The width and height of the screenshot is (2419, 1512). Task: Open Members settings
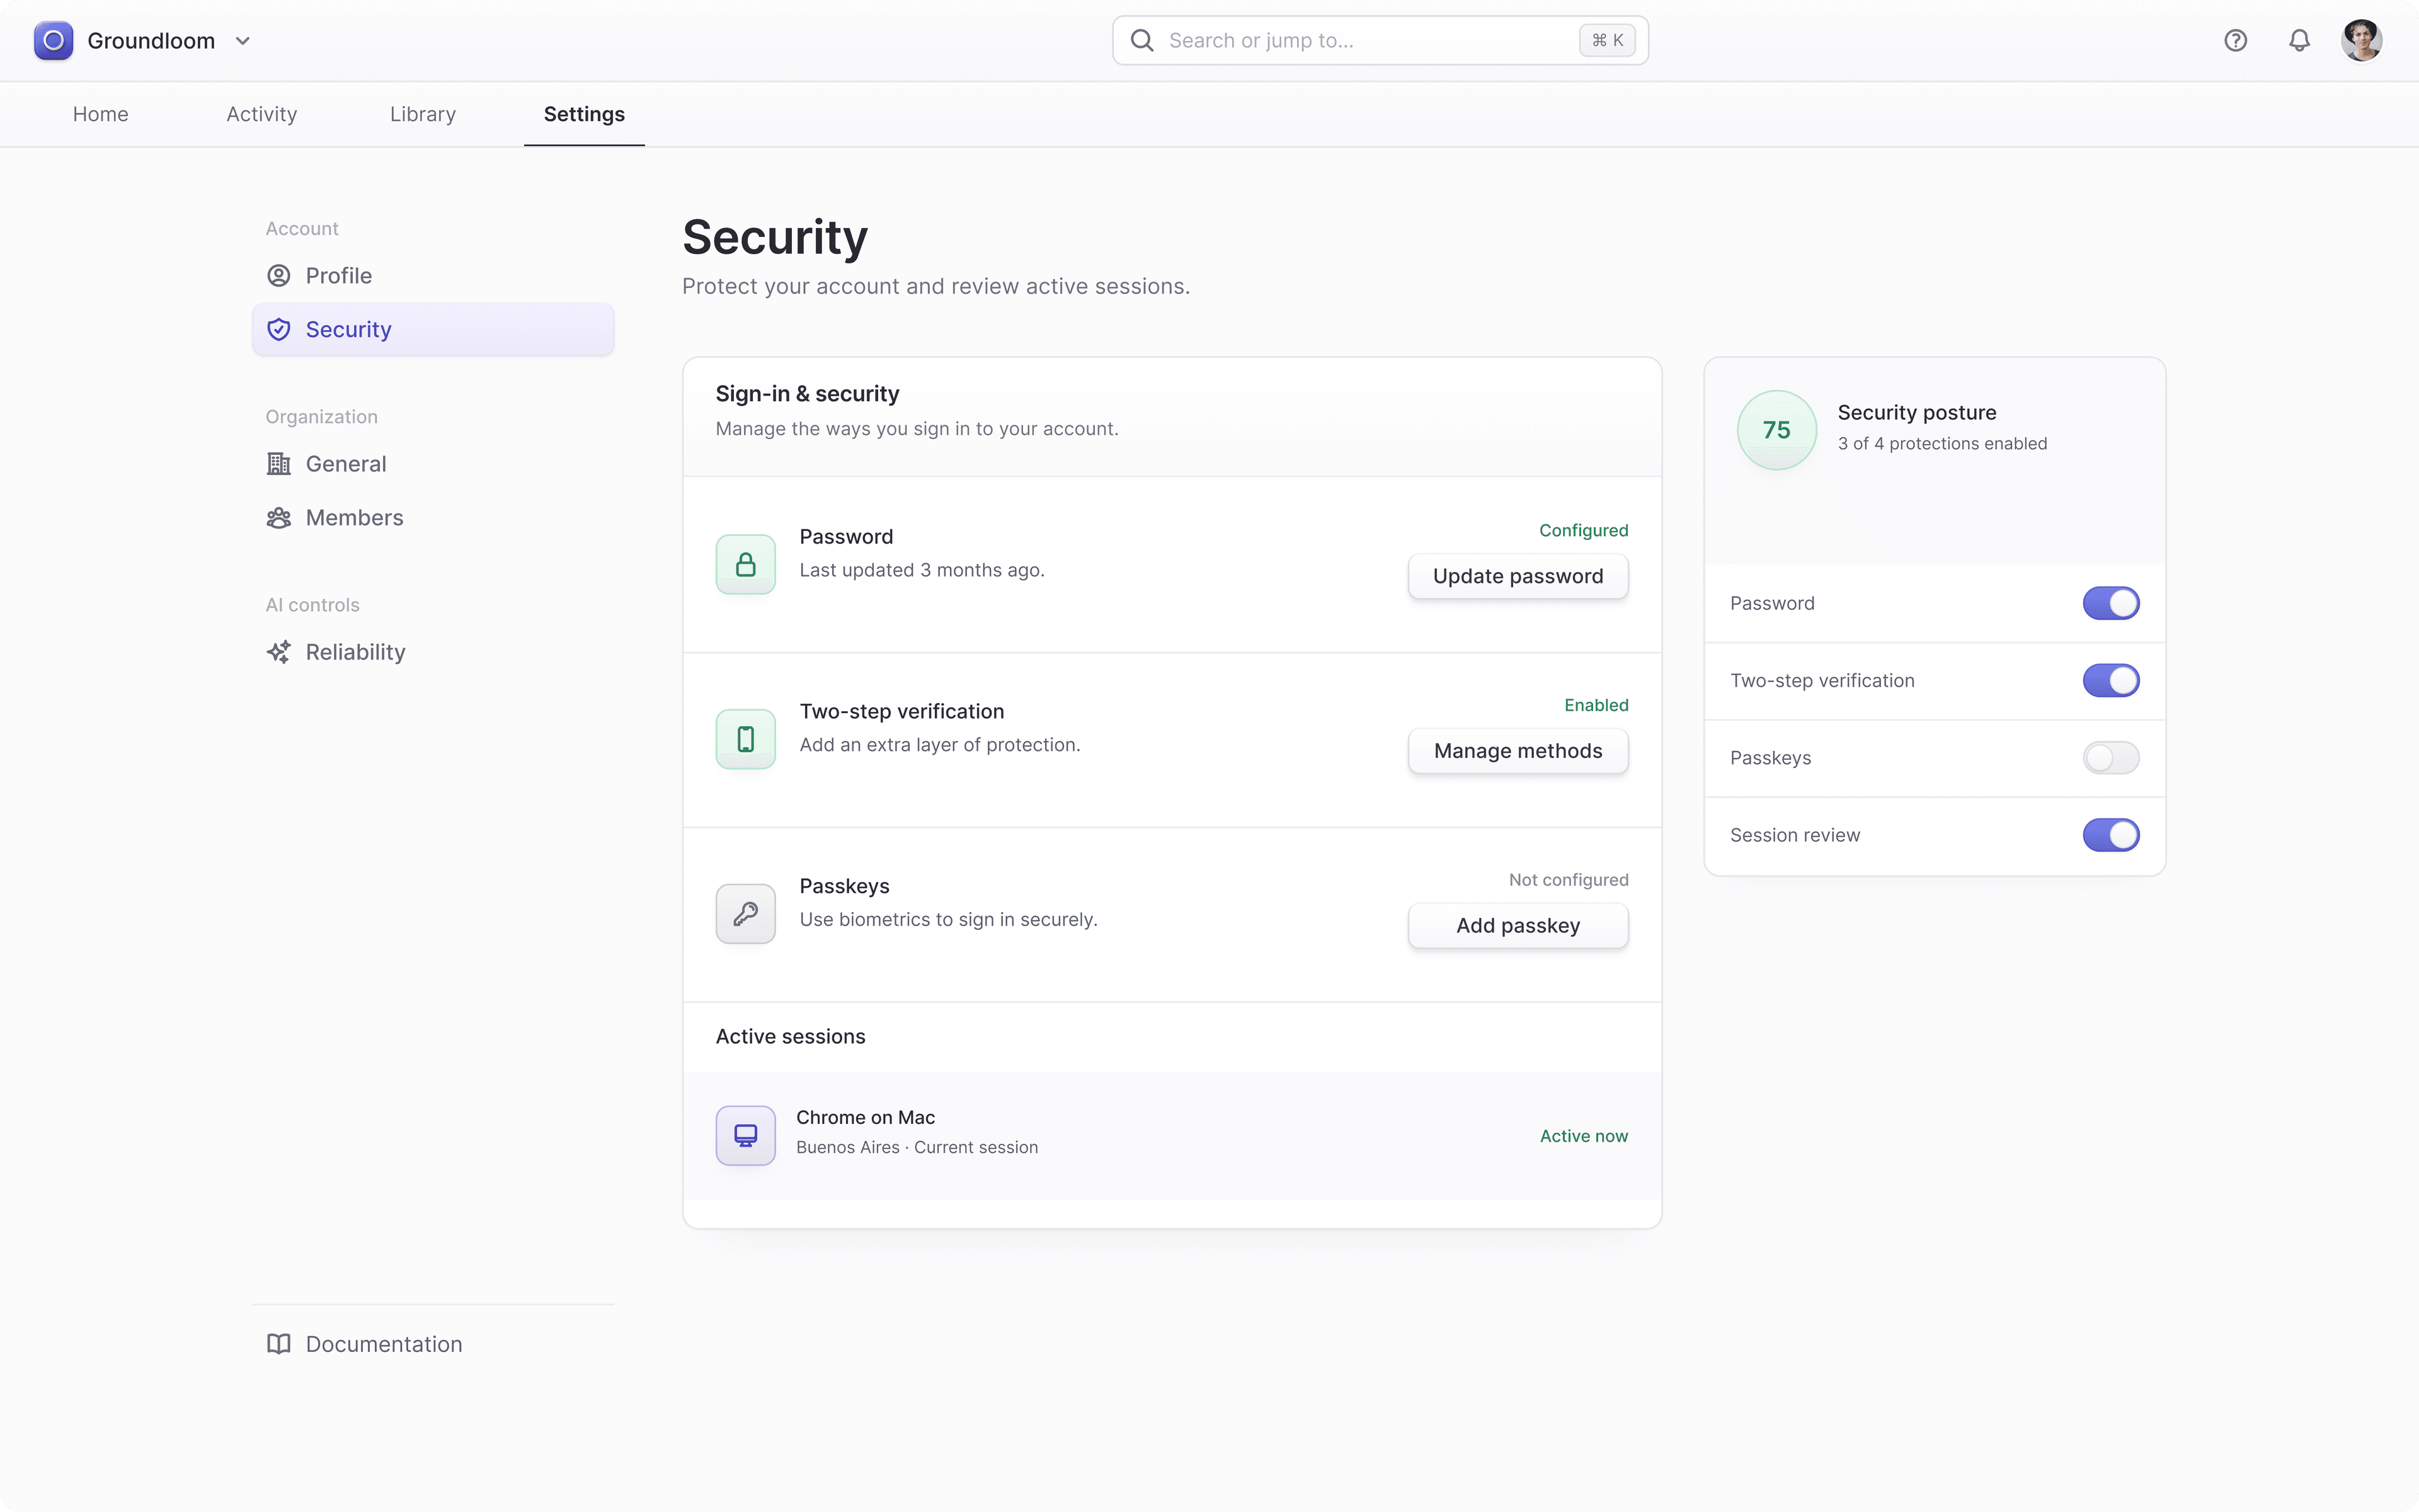(x=433, y=518)
